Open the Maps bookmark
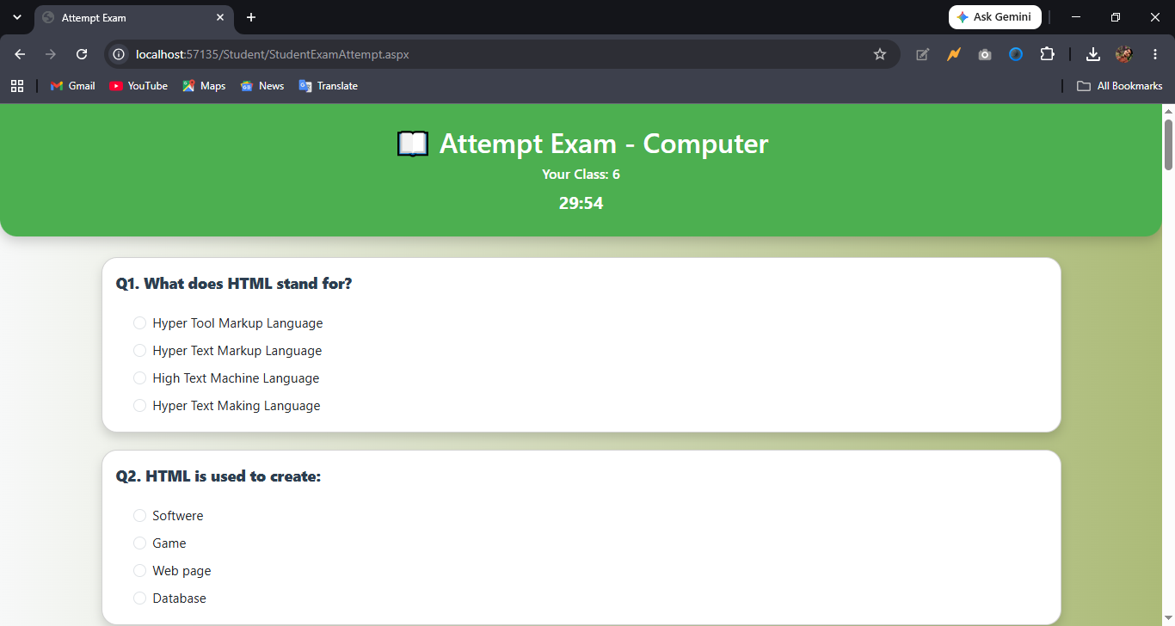This screenshot has width=1175, height=626. point(204,86)
